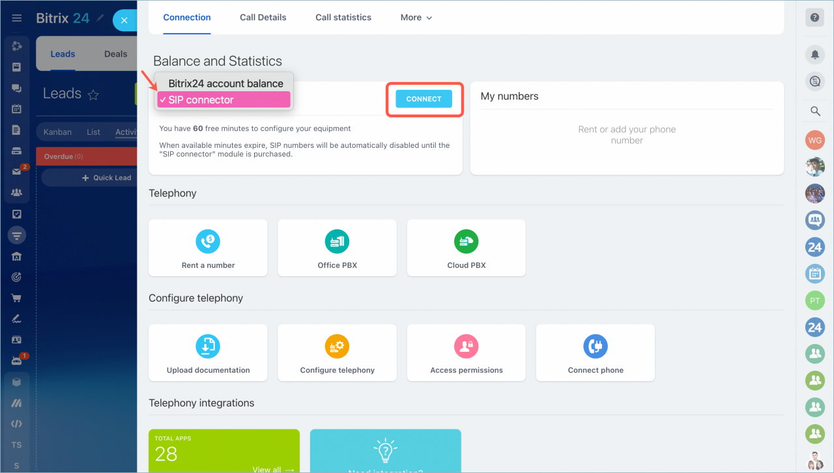This screenshot has width=834, height=473.
Task: Click the CONNECT button
Action: (424, 99)
